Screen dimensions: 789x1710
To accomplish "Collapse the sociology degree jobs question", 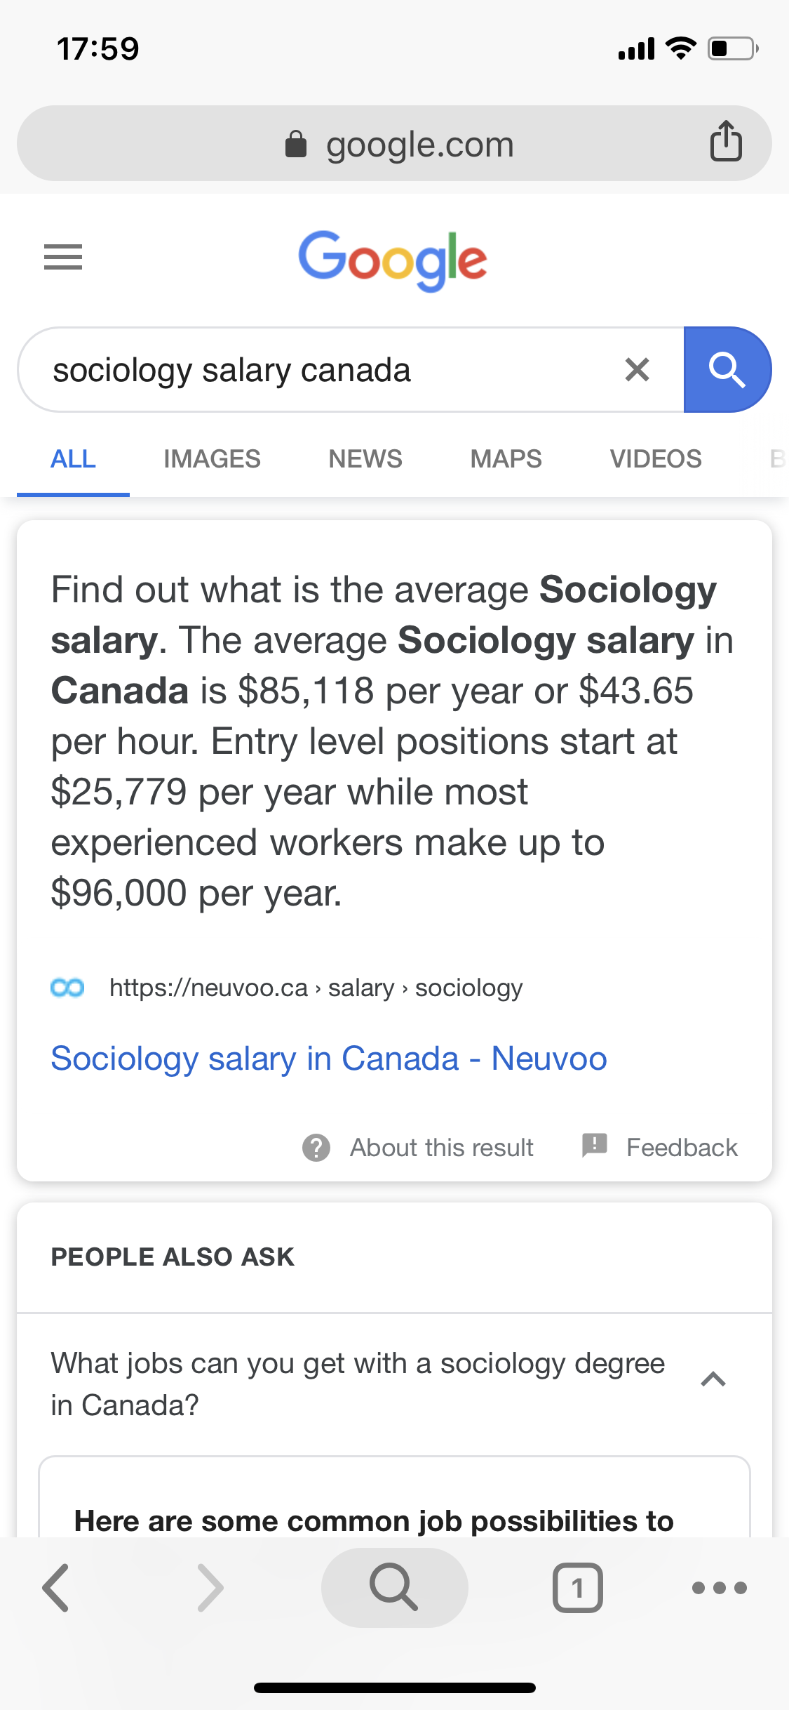I will click(x=713, y=1380).
